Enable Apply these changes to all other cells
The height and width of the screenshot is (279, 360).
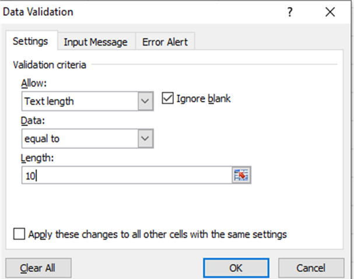click(19, 235)
